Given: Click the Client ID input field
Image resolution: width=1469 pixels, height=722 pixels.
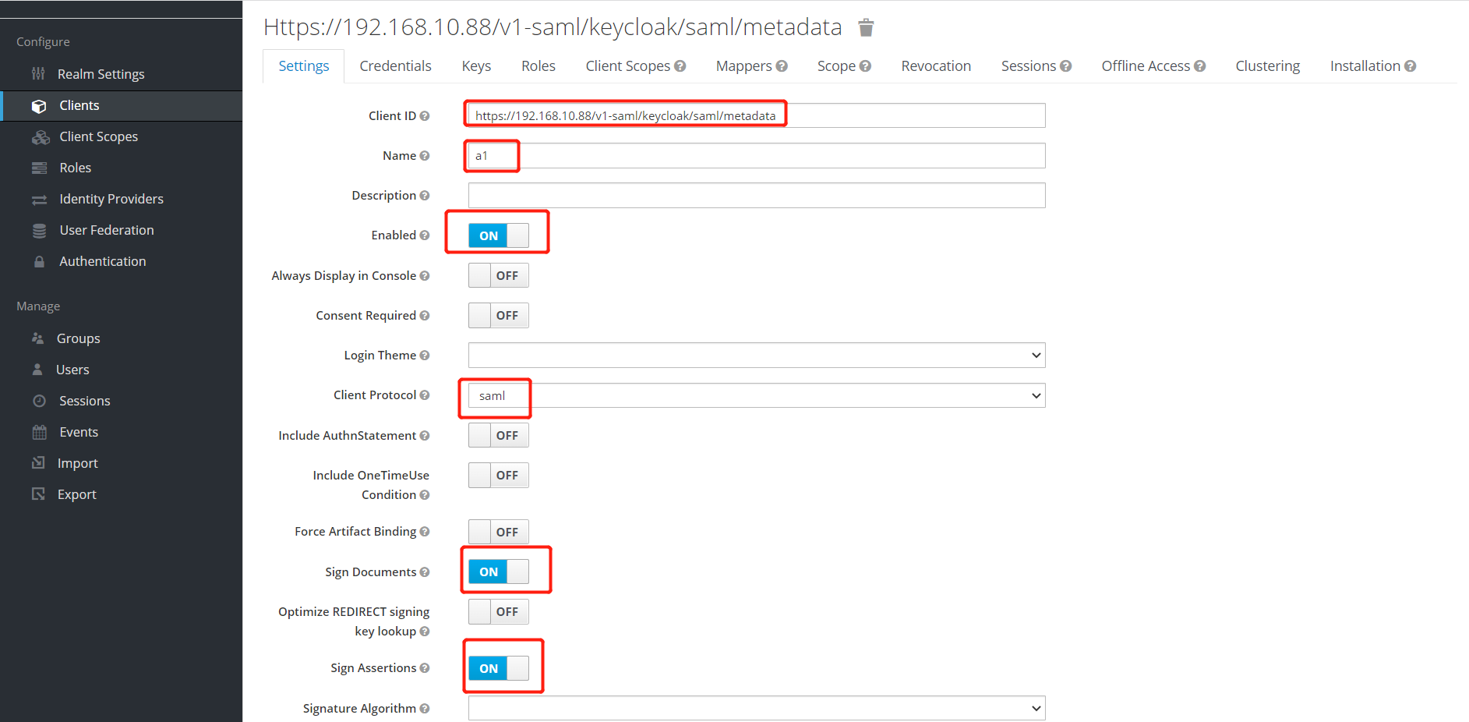Looking at the screenshot, I should [x=757, y=116].
